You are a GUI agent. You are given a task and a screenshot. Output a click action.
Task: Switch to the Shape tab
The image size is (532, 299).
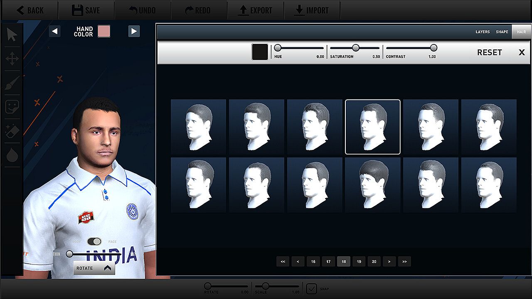[x=502, y=32]
